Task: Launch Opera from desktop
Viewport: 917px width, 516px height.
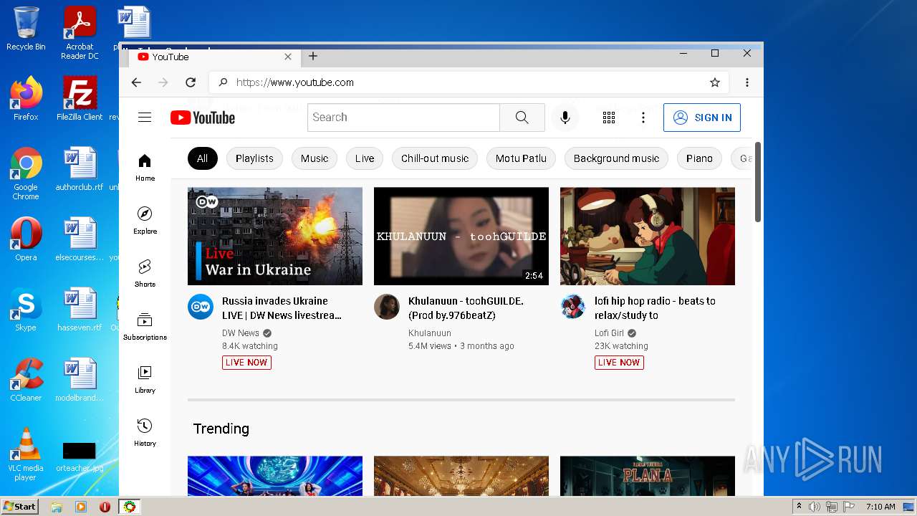Action: [26, 239]
